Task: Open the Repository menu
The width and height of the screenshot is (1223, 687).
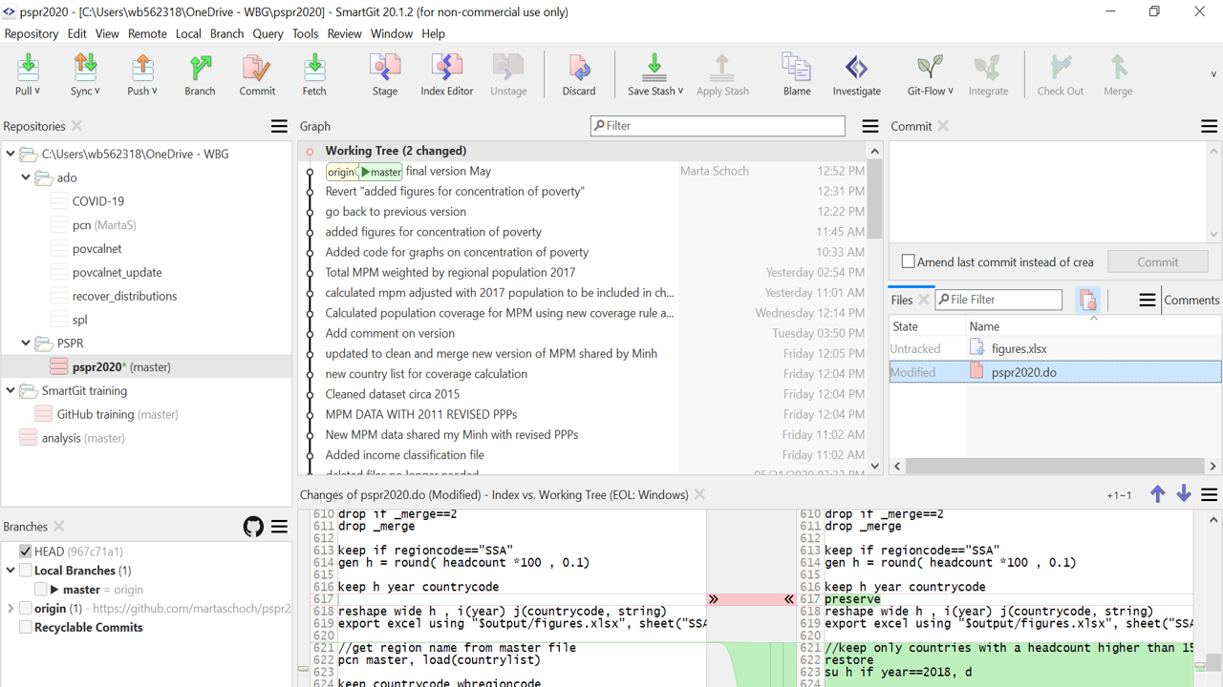Action: point(32,33)
